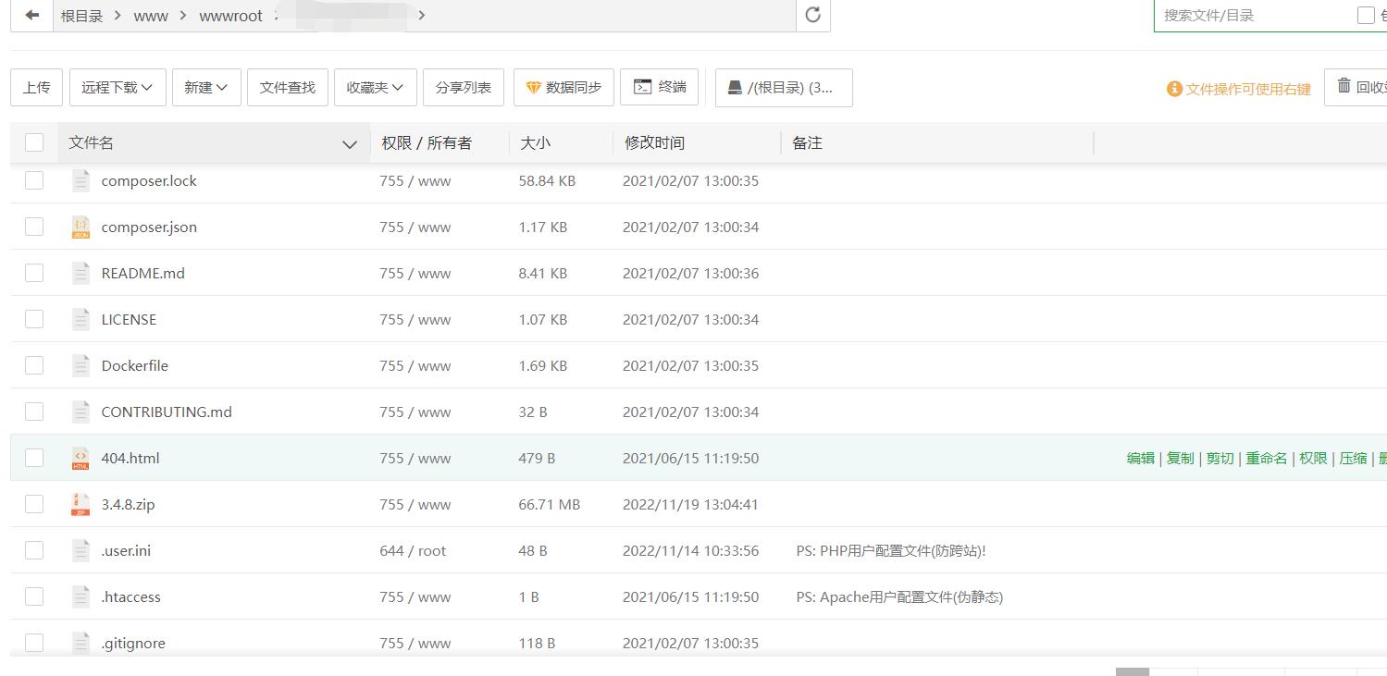This screenshot has height=676, width=1387.
Task: Click the 404.html HTML file icon
Action: coord(80,458)
